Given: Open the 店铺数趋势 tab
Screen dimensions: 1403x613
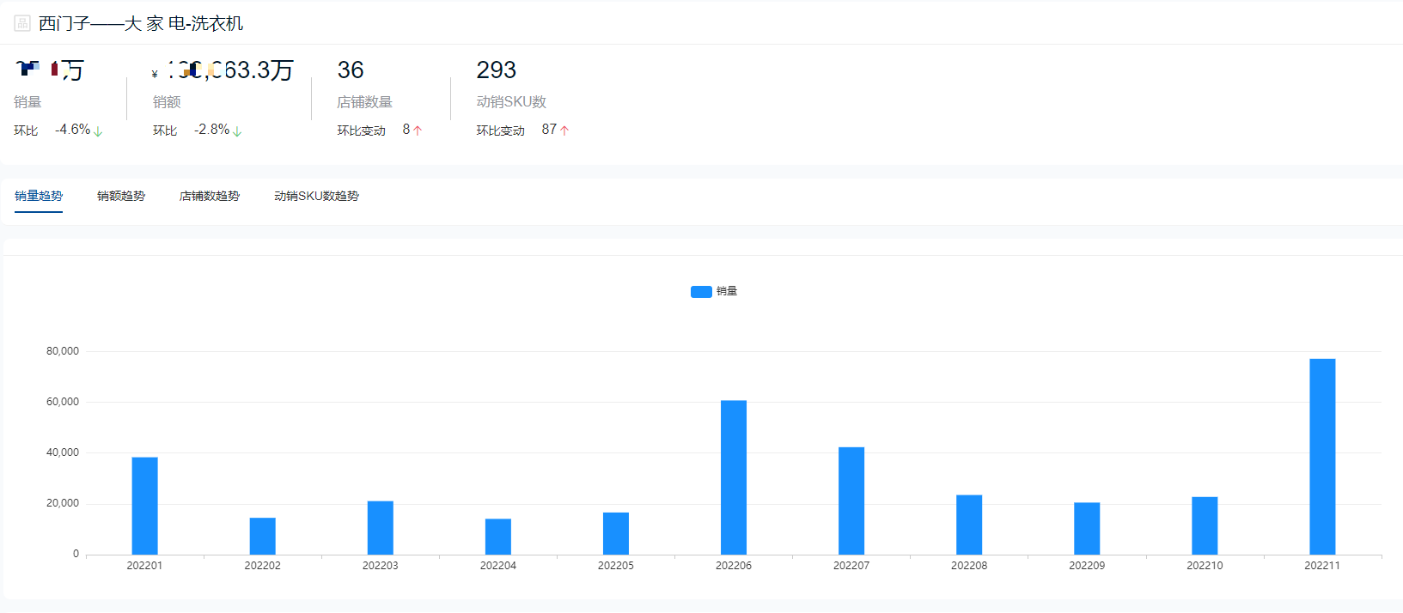Looking at the screenshot, I should click(210, 196).
